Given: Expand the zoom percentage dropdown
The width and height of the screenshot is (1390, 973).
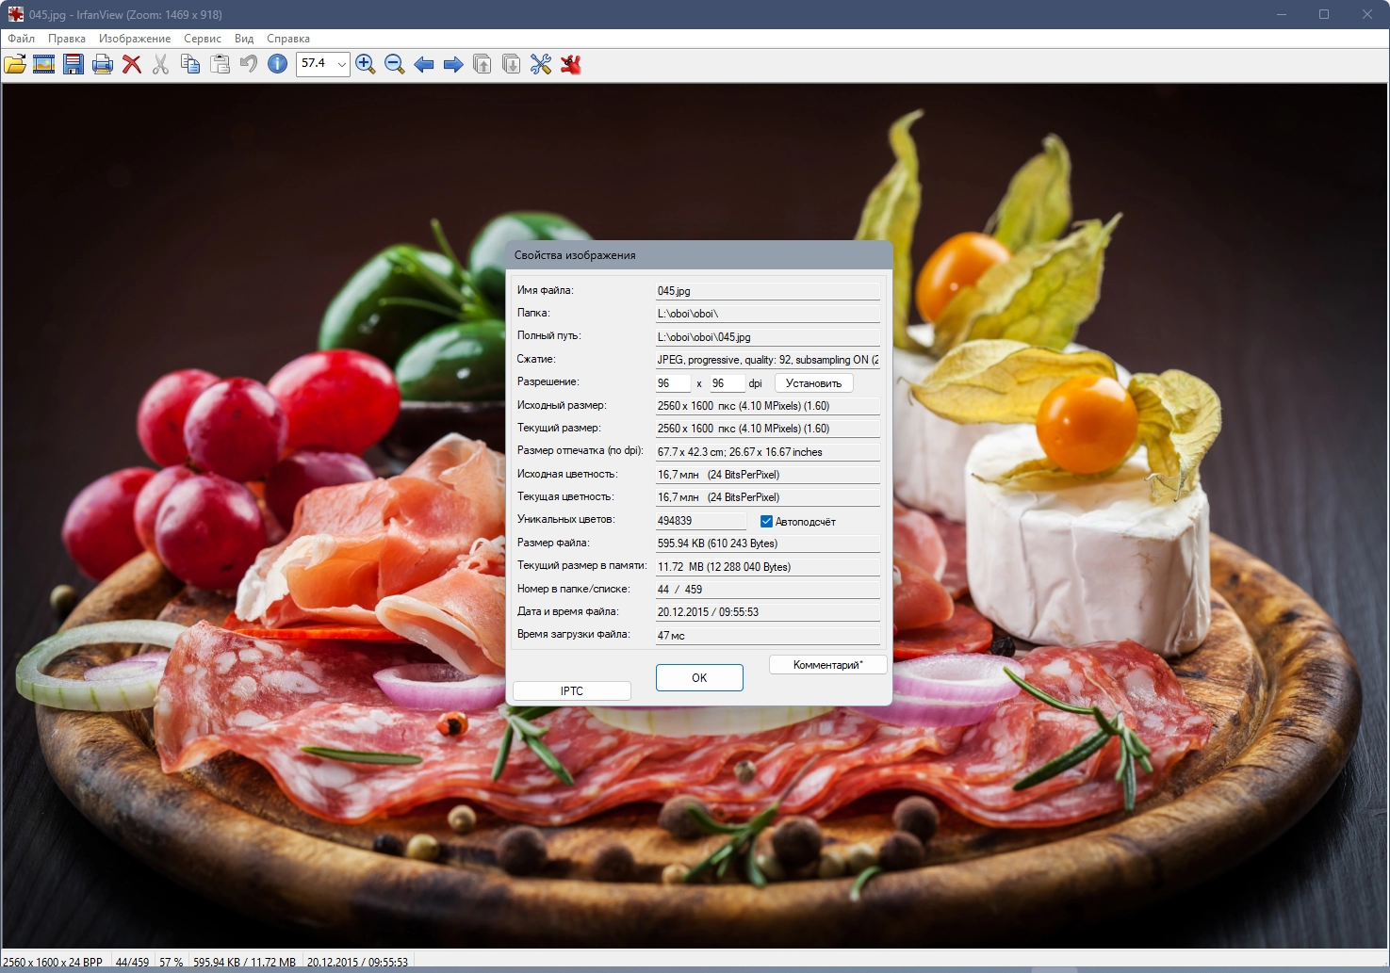Looking at the screenshot, I should (341, 64).
